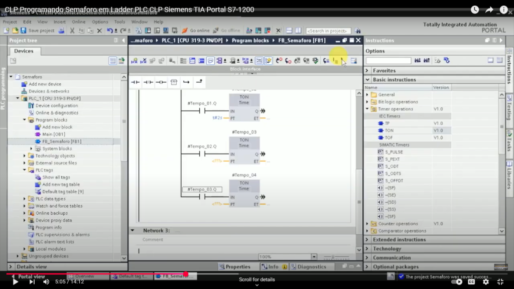The image size is (514, 289).
Task: Skip to the next video
Action: 32,281
